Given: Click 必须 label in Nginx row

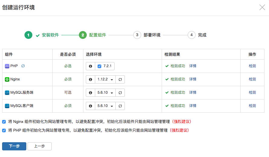Looking at the screenshot, I should tap(68, 79).
